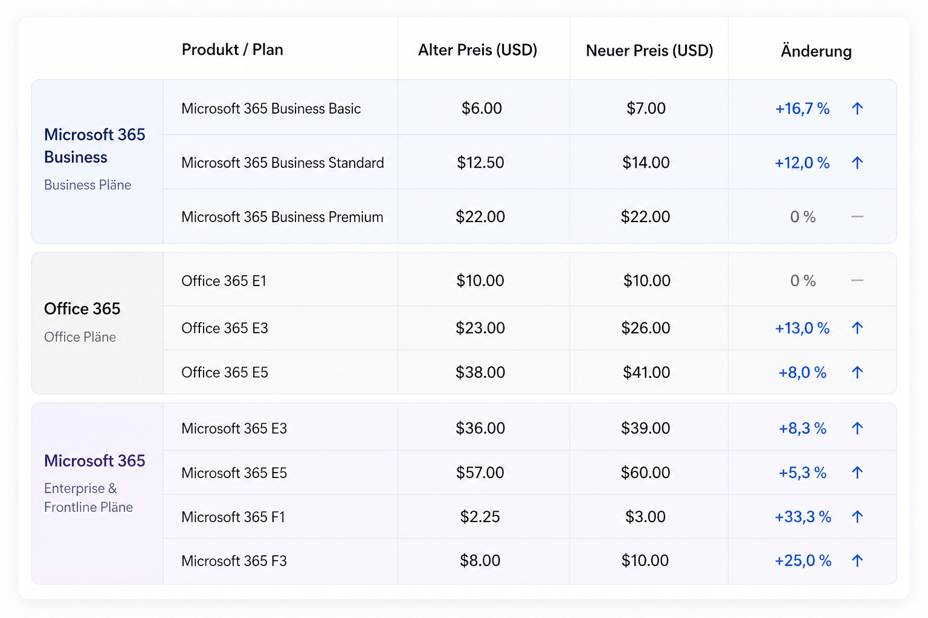The image size is (928, 618).
Task: Click the Office Pläne subtitle
Action: coord(80,337)
